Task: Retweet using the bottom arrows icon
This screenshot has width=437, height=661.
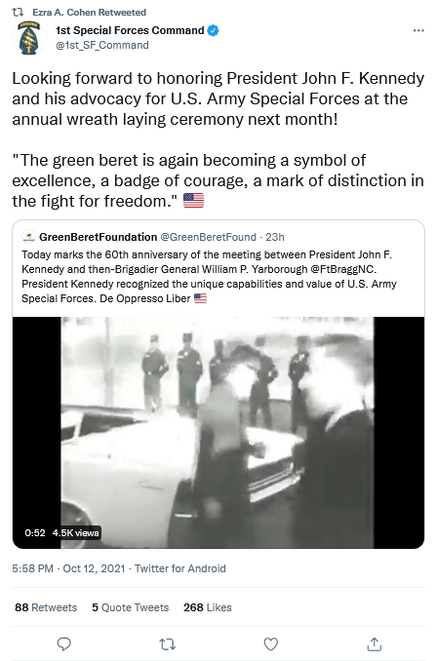Action: tap(167, 643)
